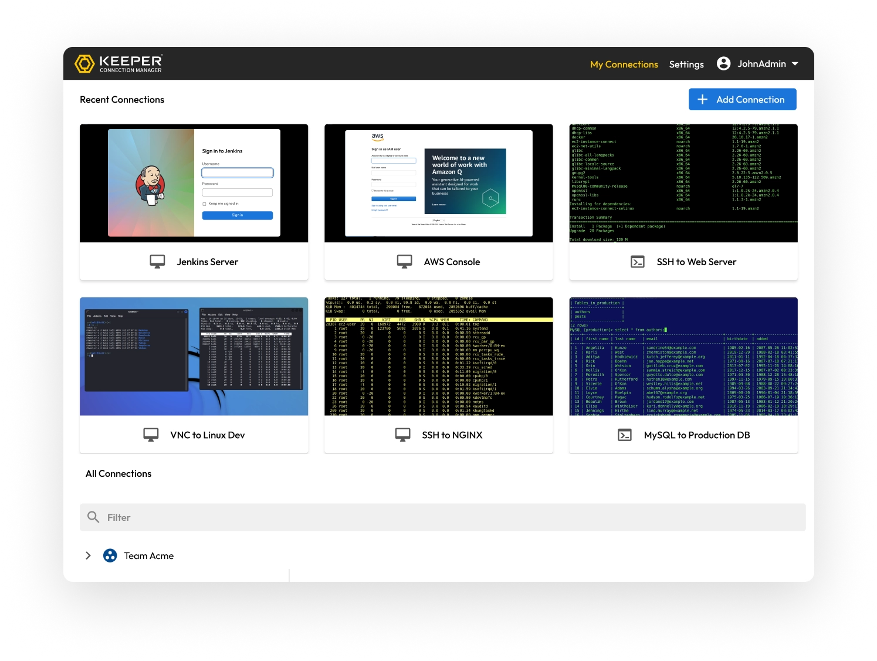Expand the Team Acme group chevron
This screenshot has height=661, width=877.
click(x=88, y=555)
